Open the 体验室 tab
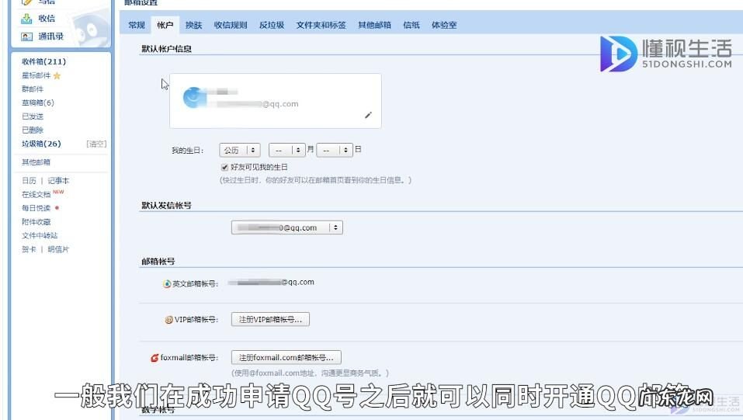The width and height of the screenshot is (743, 420). pyautogui.click(x=444, y=25)
